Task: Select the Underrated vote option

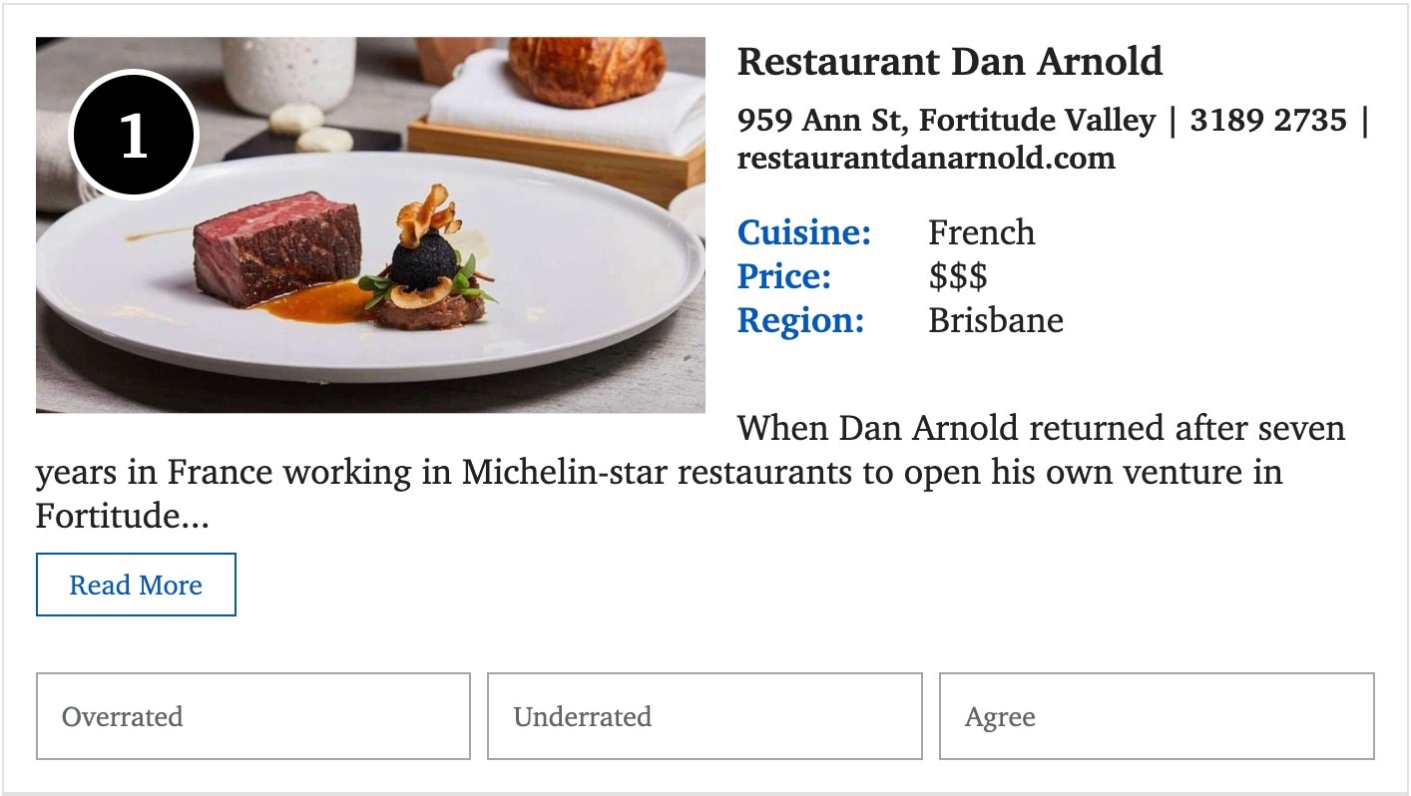Action: pos(704,716)
